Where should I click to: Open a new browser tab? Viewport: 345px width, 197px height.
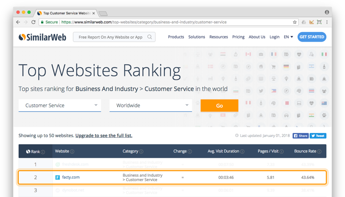coord(103,13)
